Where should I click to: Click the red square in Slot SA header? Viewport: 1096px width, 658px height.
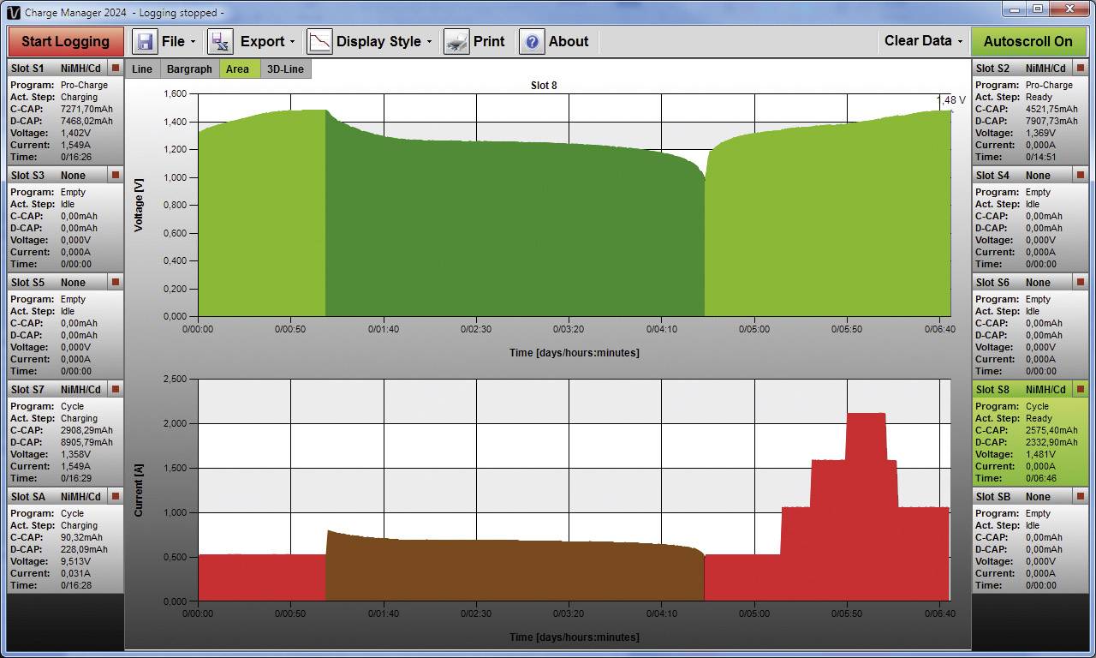116,496
